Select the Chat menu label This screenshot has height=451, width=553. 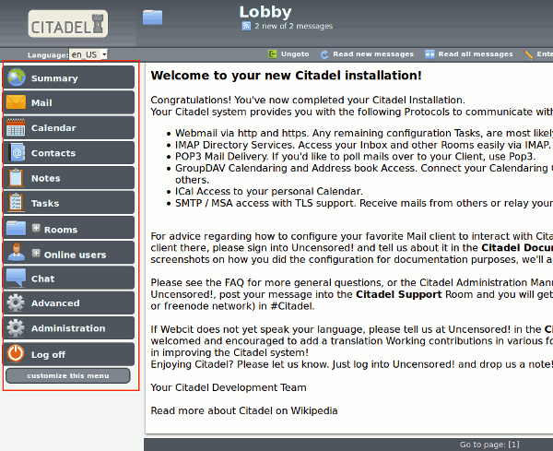(x=42, y=279)
